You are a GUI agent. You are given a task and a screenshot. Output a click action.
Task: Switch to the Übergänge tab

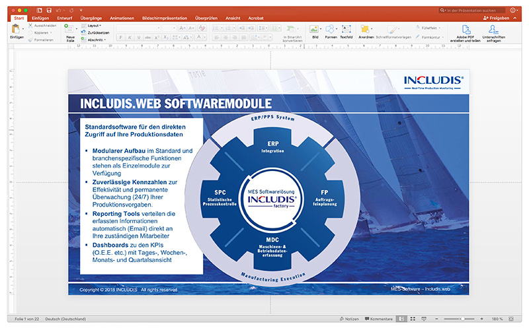click(x=91, y=18)
